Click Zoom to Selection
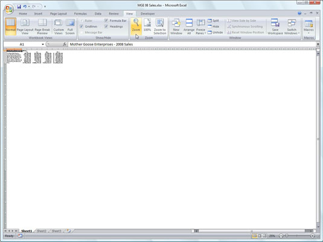Viewport: 323px width, 242px height. click(159, 27)
